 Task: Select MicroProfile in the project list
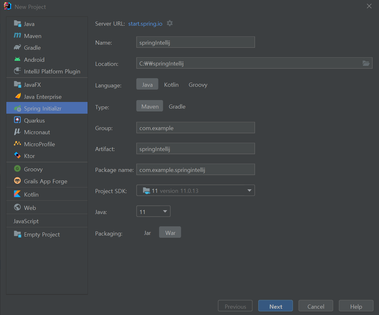47,144
